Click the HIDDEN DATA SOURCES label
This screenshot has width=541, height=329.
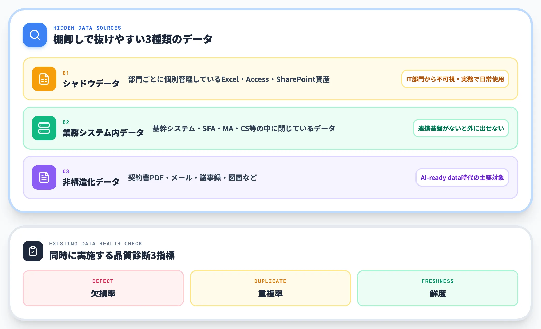[x=87, y=28]
